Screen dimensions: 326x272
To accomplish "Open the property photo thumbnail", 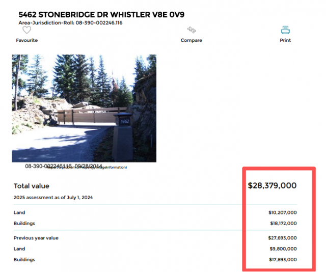I will tap(84, 108).
